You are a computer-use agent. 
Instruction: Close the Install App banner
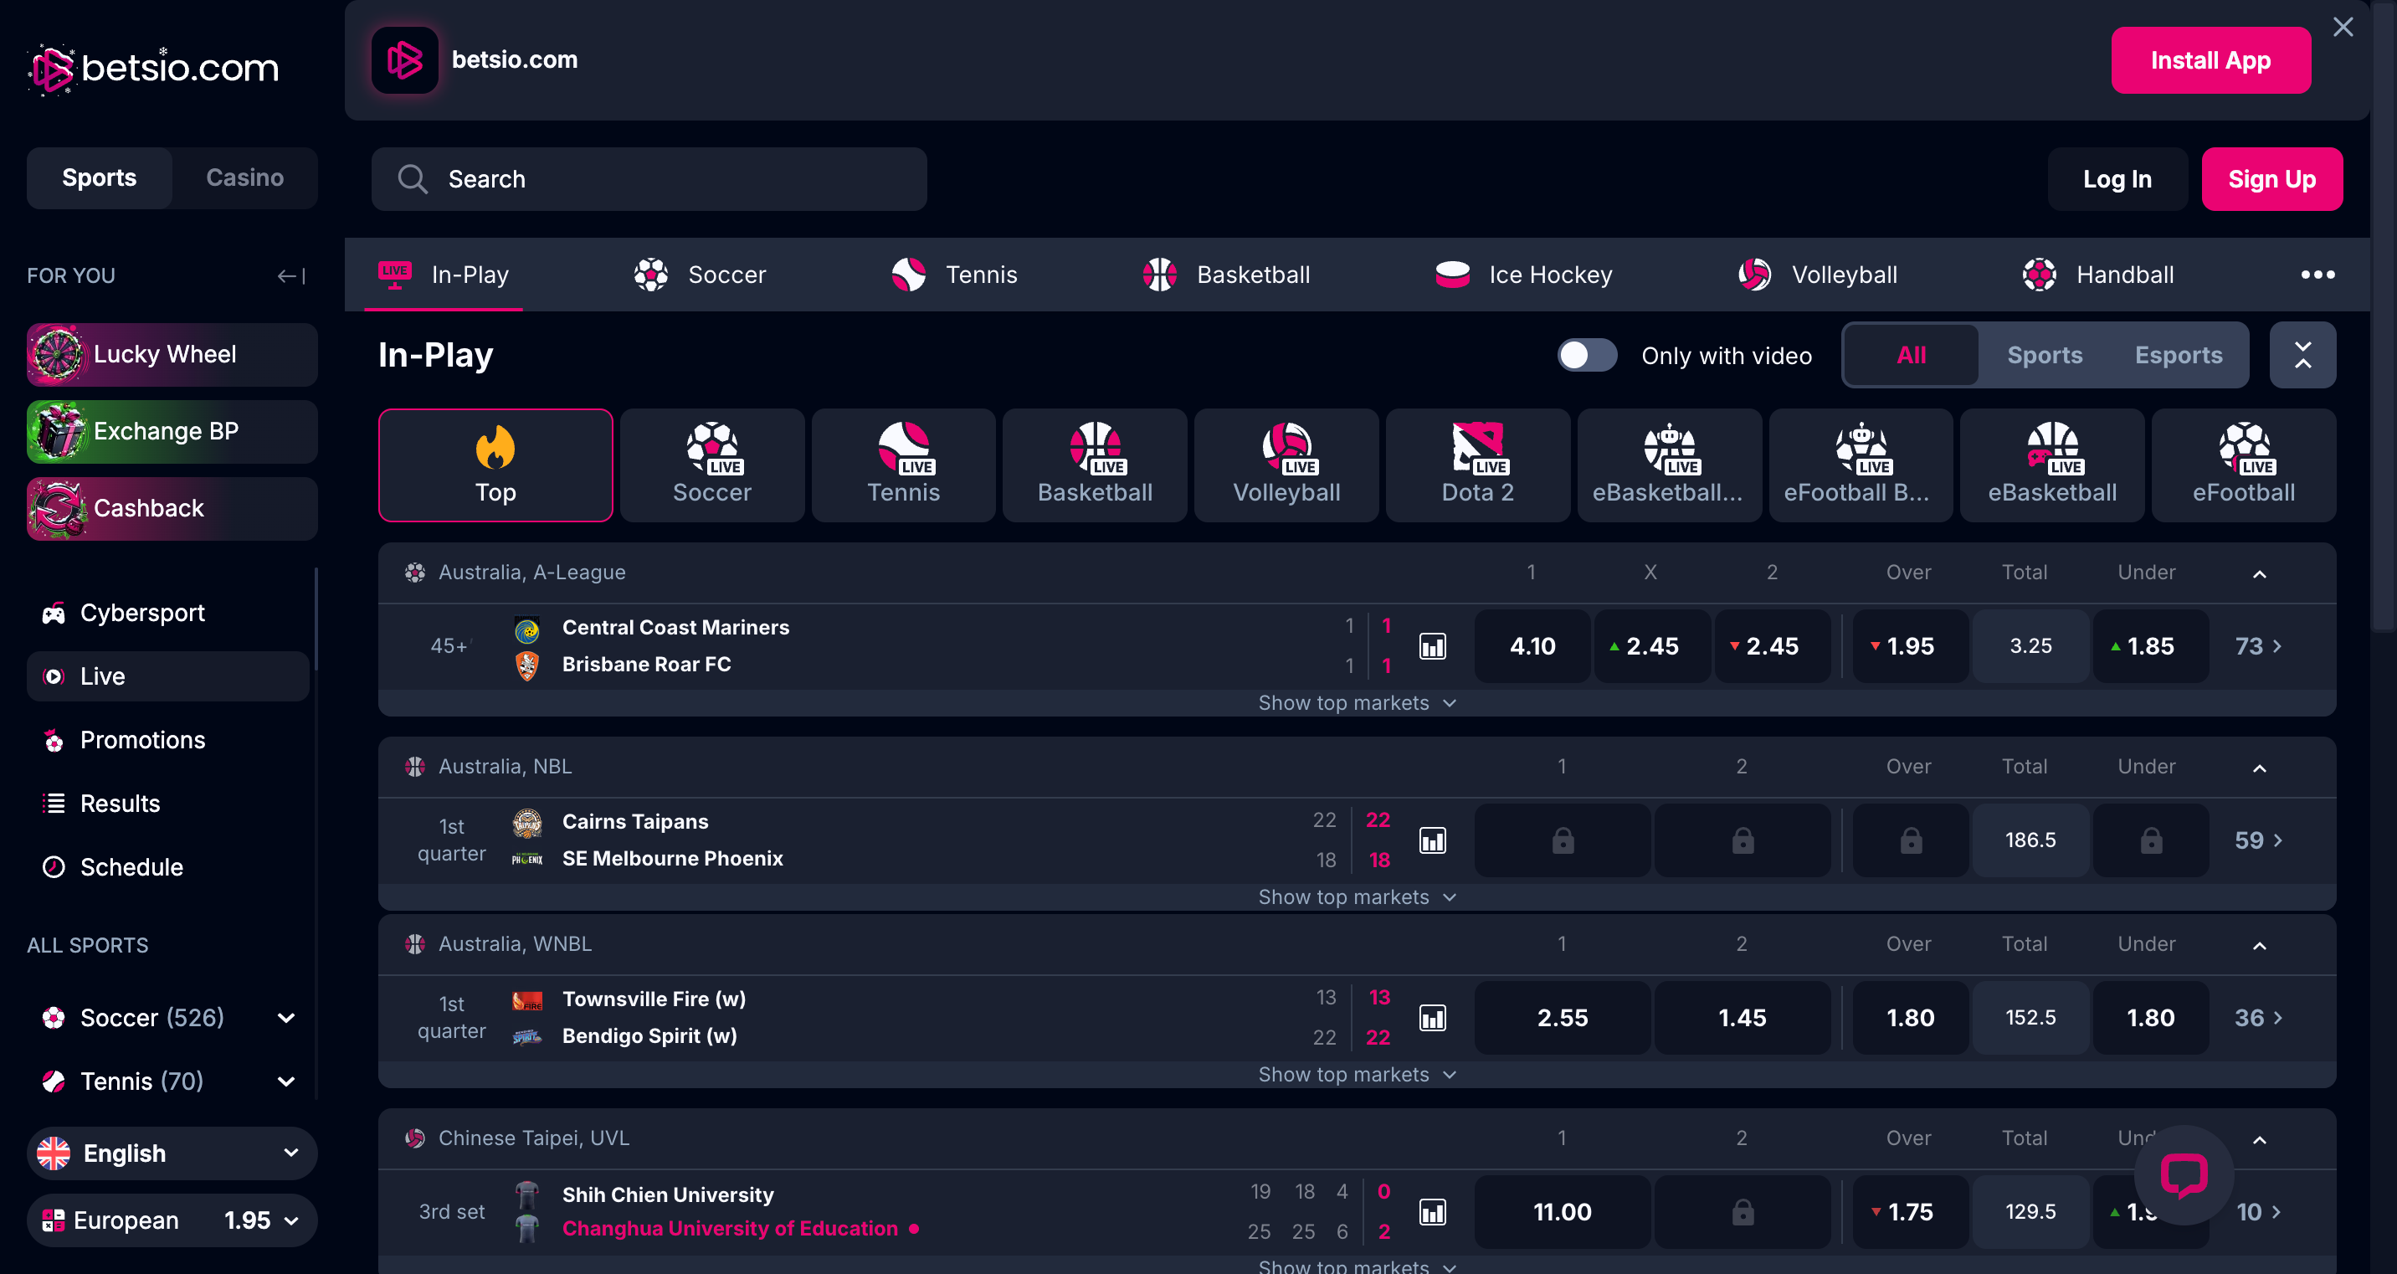coord(2343,27)
